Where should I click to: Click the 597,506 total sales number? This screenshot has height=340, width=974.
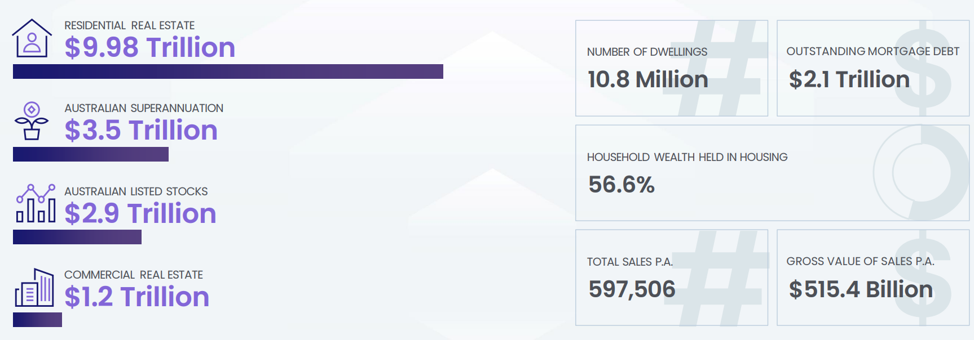(632, 289)
